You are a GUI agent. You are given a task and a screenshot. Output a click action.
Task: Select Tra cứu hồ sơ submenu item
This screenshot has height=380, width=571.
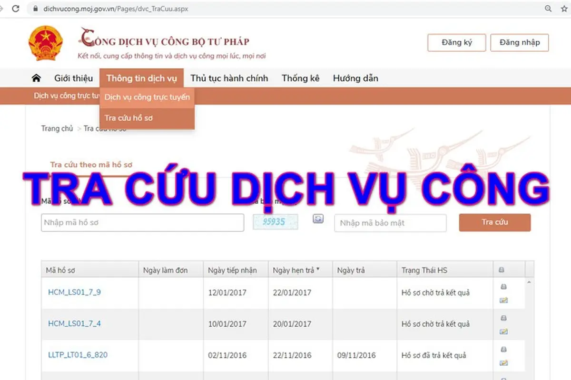[x=147, y=118]
